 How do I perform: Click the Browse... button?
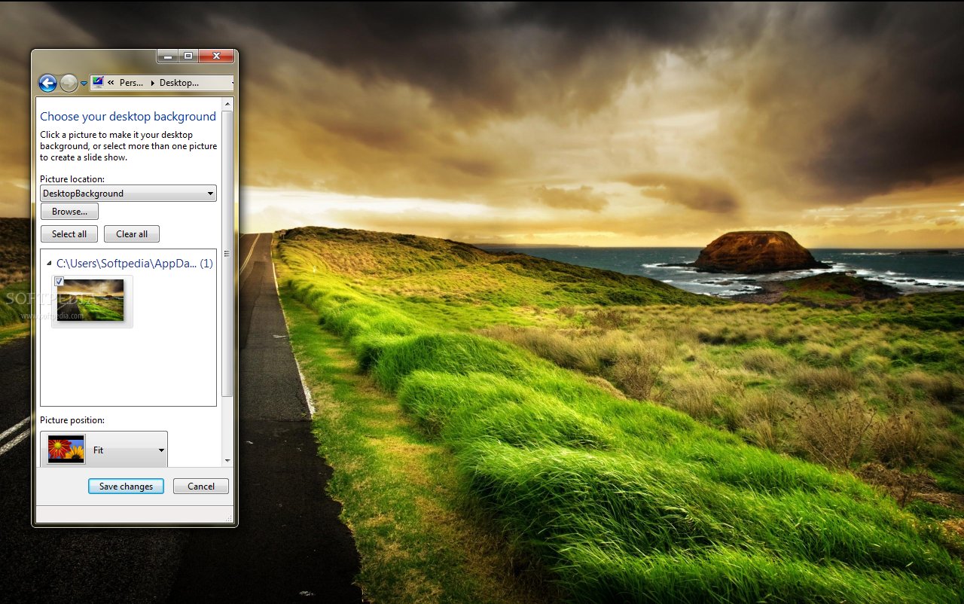69,212
